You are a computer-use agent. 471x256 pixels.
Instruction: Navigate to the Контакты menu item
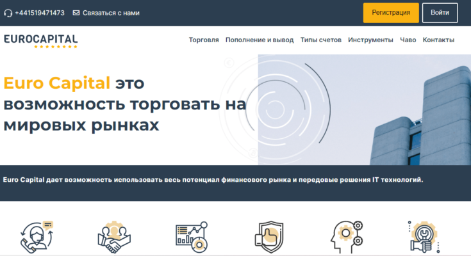438,40
